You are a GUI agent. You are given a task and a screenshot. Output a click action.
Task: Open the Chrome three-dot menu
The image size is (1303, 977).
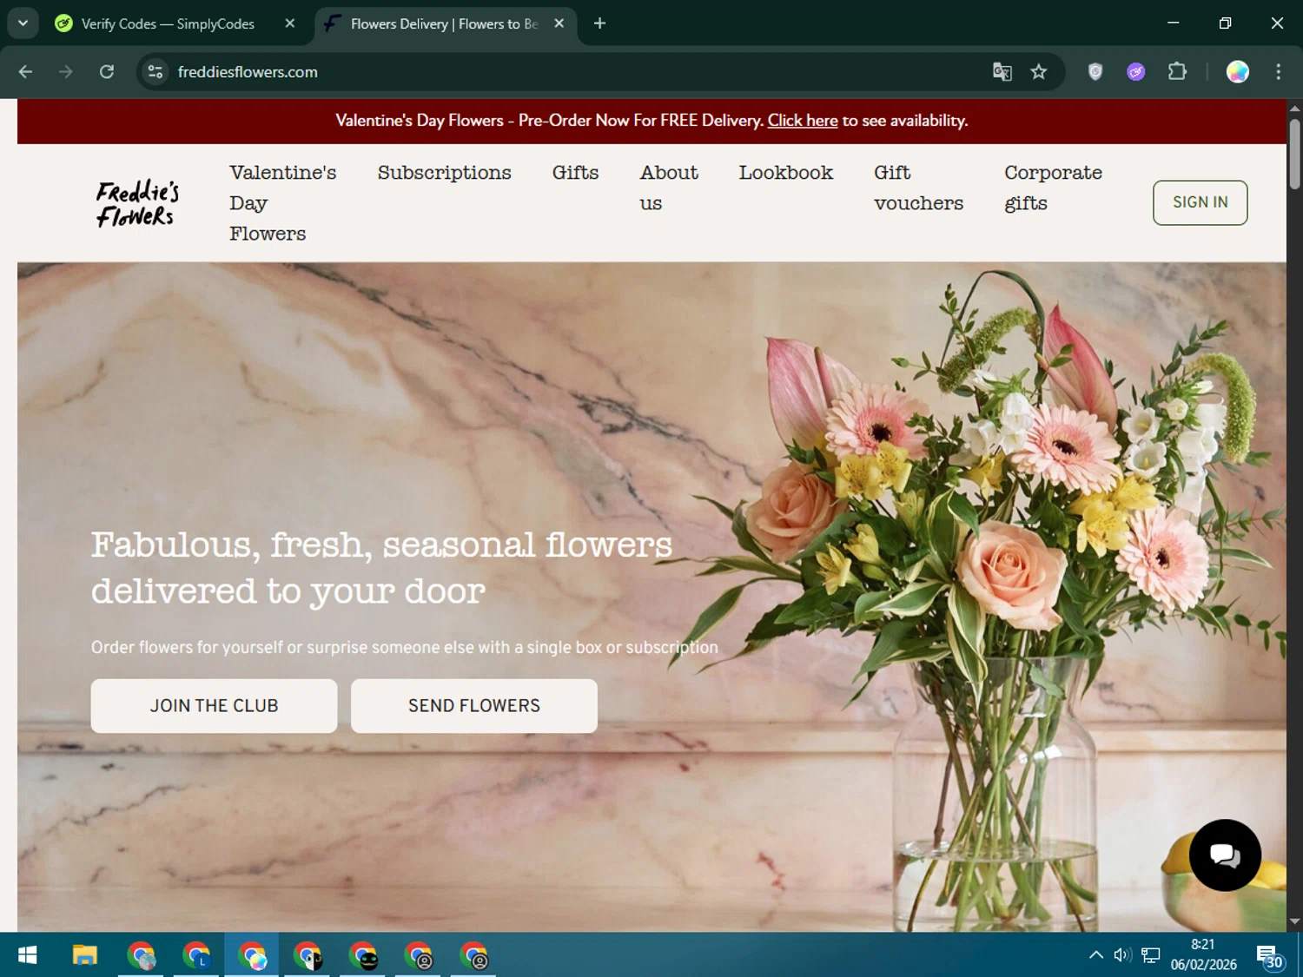(x=1279, y=72)
